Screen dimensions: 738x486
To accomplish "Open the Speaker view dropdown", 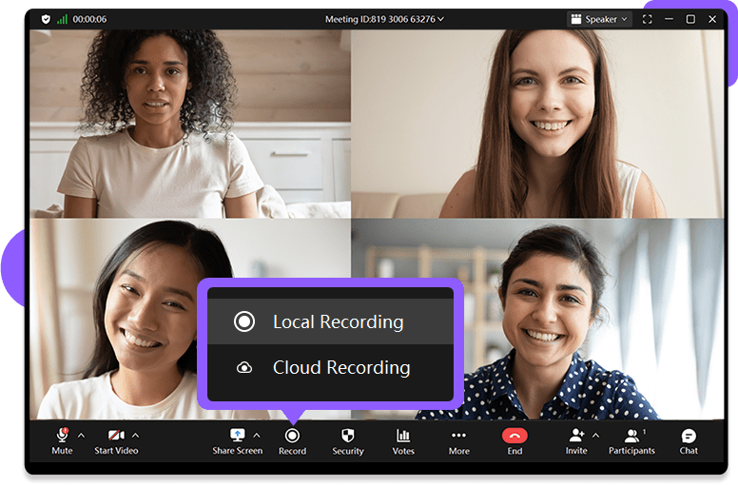I will coord(599,19).
